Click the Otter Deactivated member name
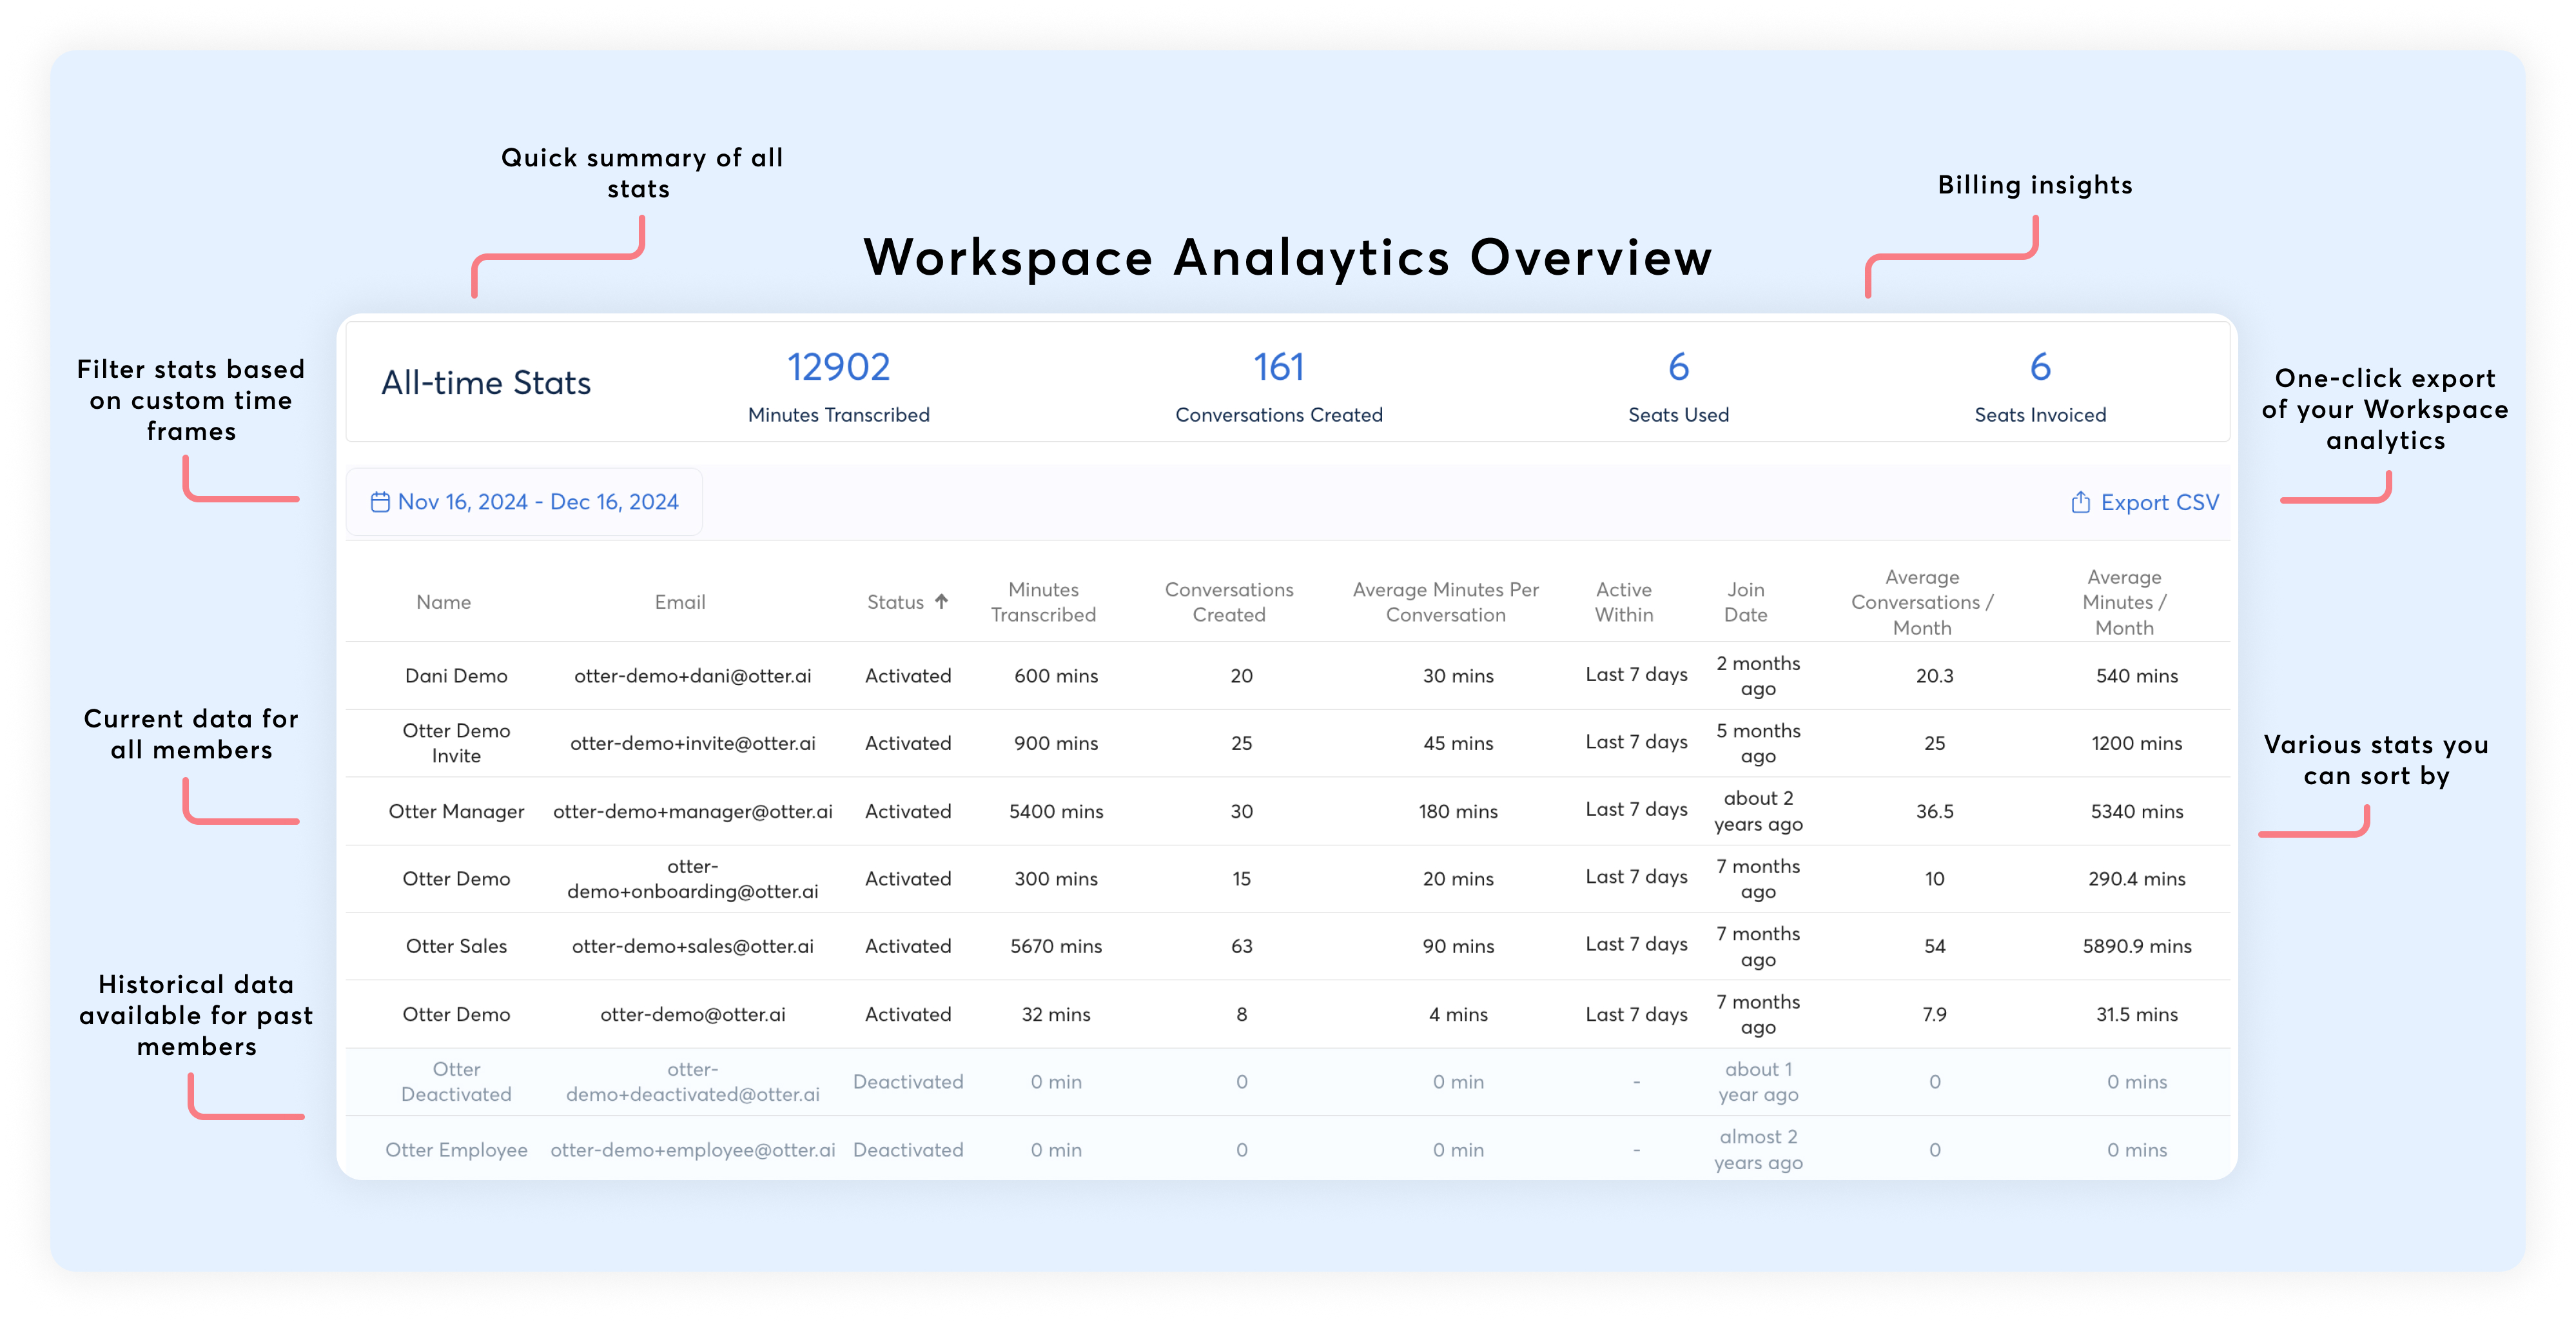 [x=456, y=1082]
